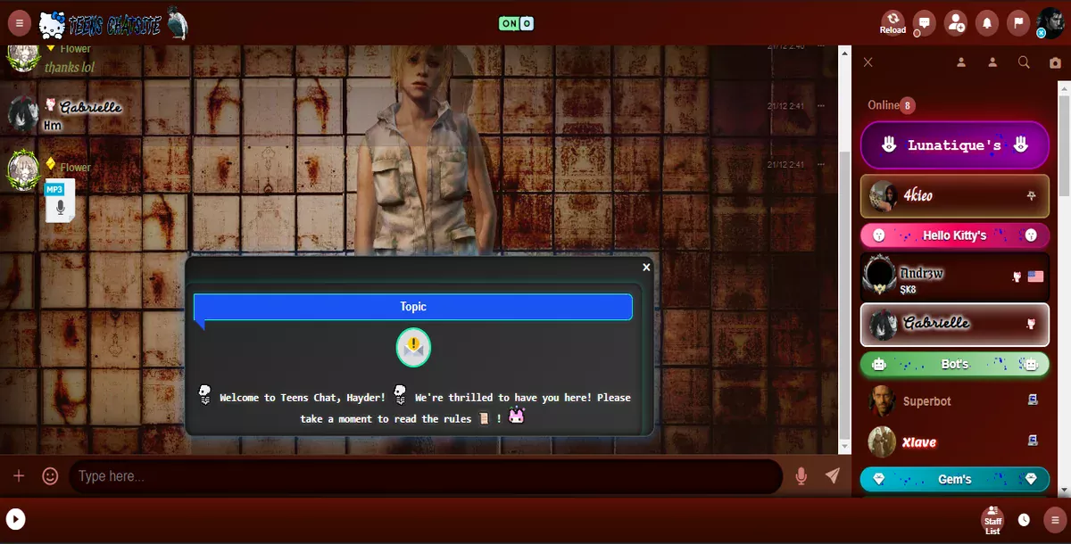
Task: Open the main hamburger menu at top left
Action: (x=20, y=23)
